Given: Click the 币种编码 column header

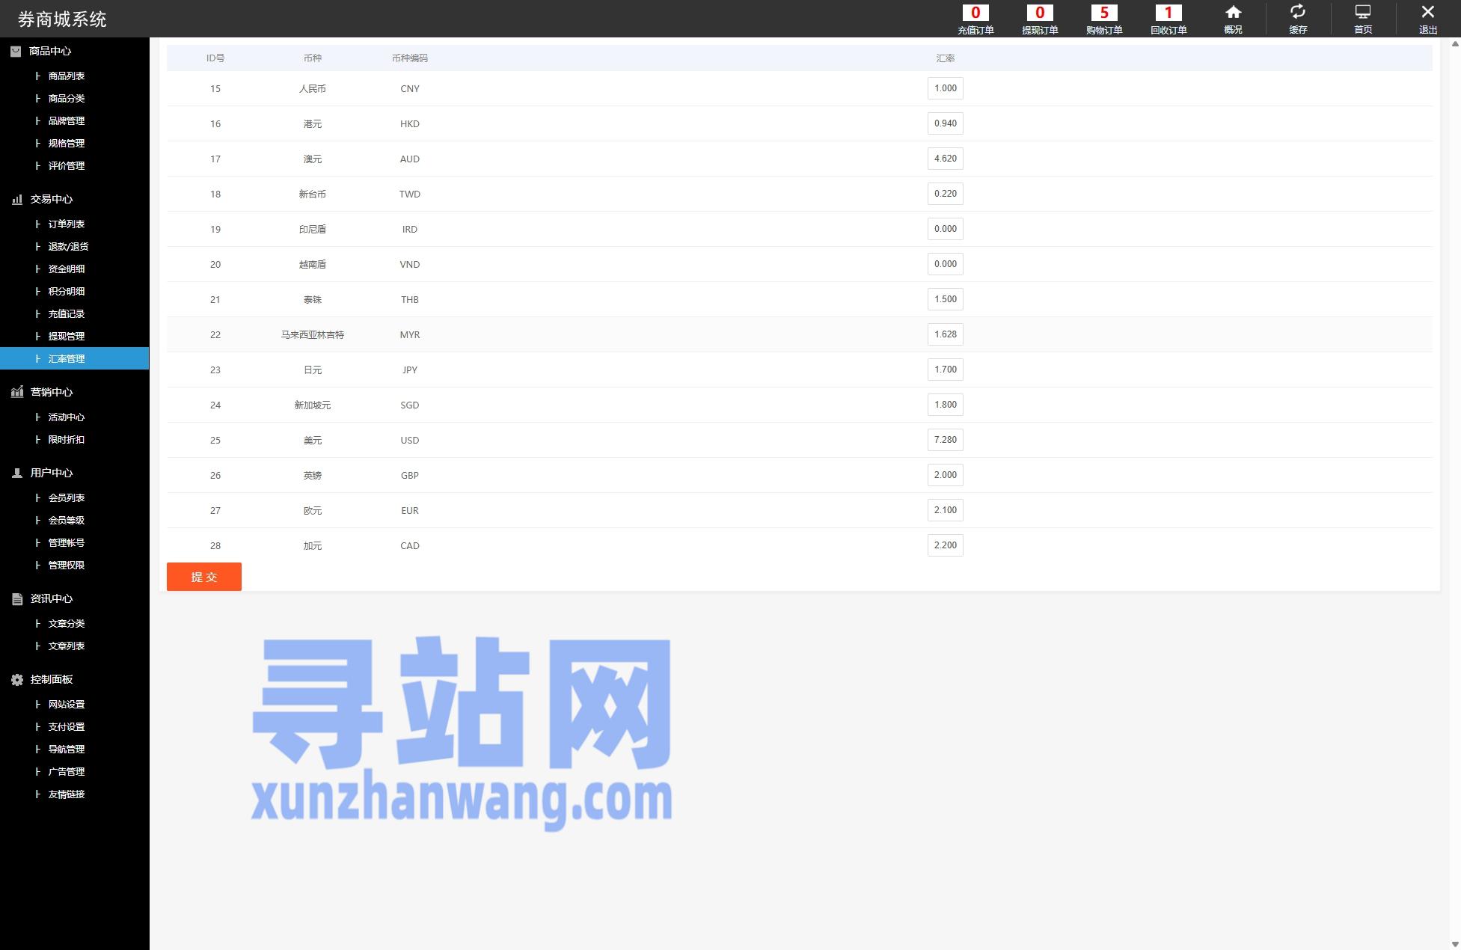Looking at the screenshot, I should 410,58.
